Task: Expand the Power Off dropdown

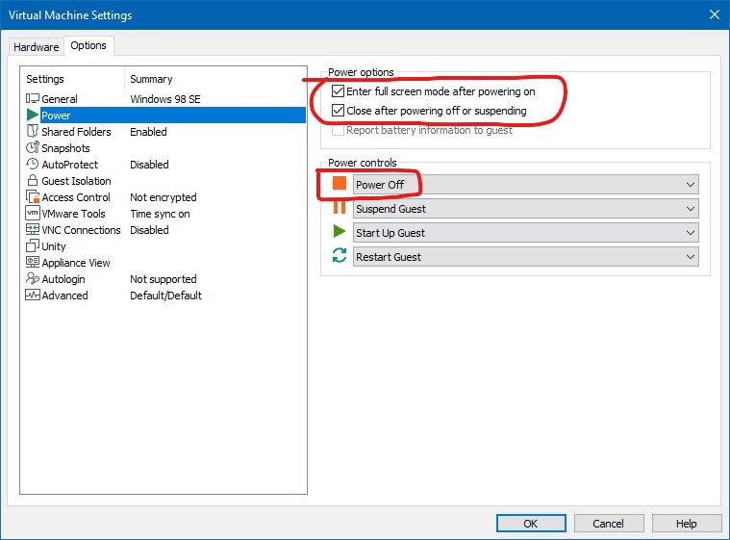Action: (525, 185)
